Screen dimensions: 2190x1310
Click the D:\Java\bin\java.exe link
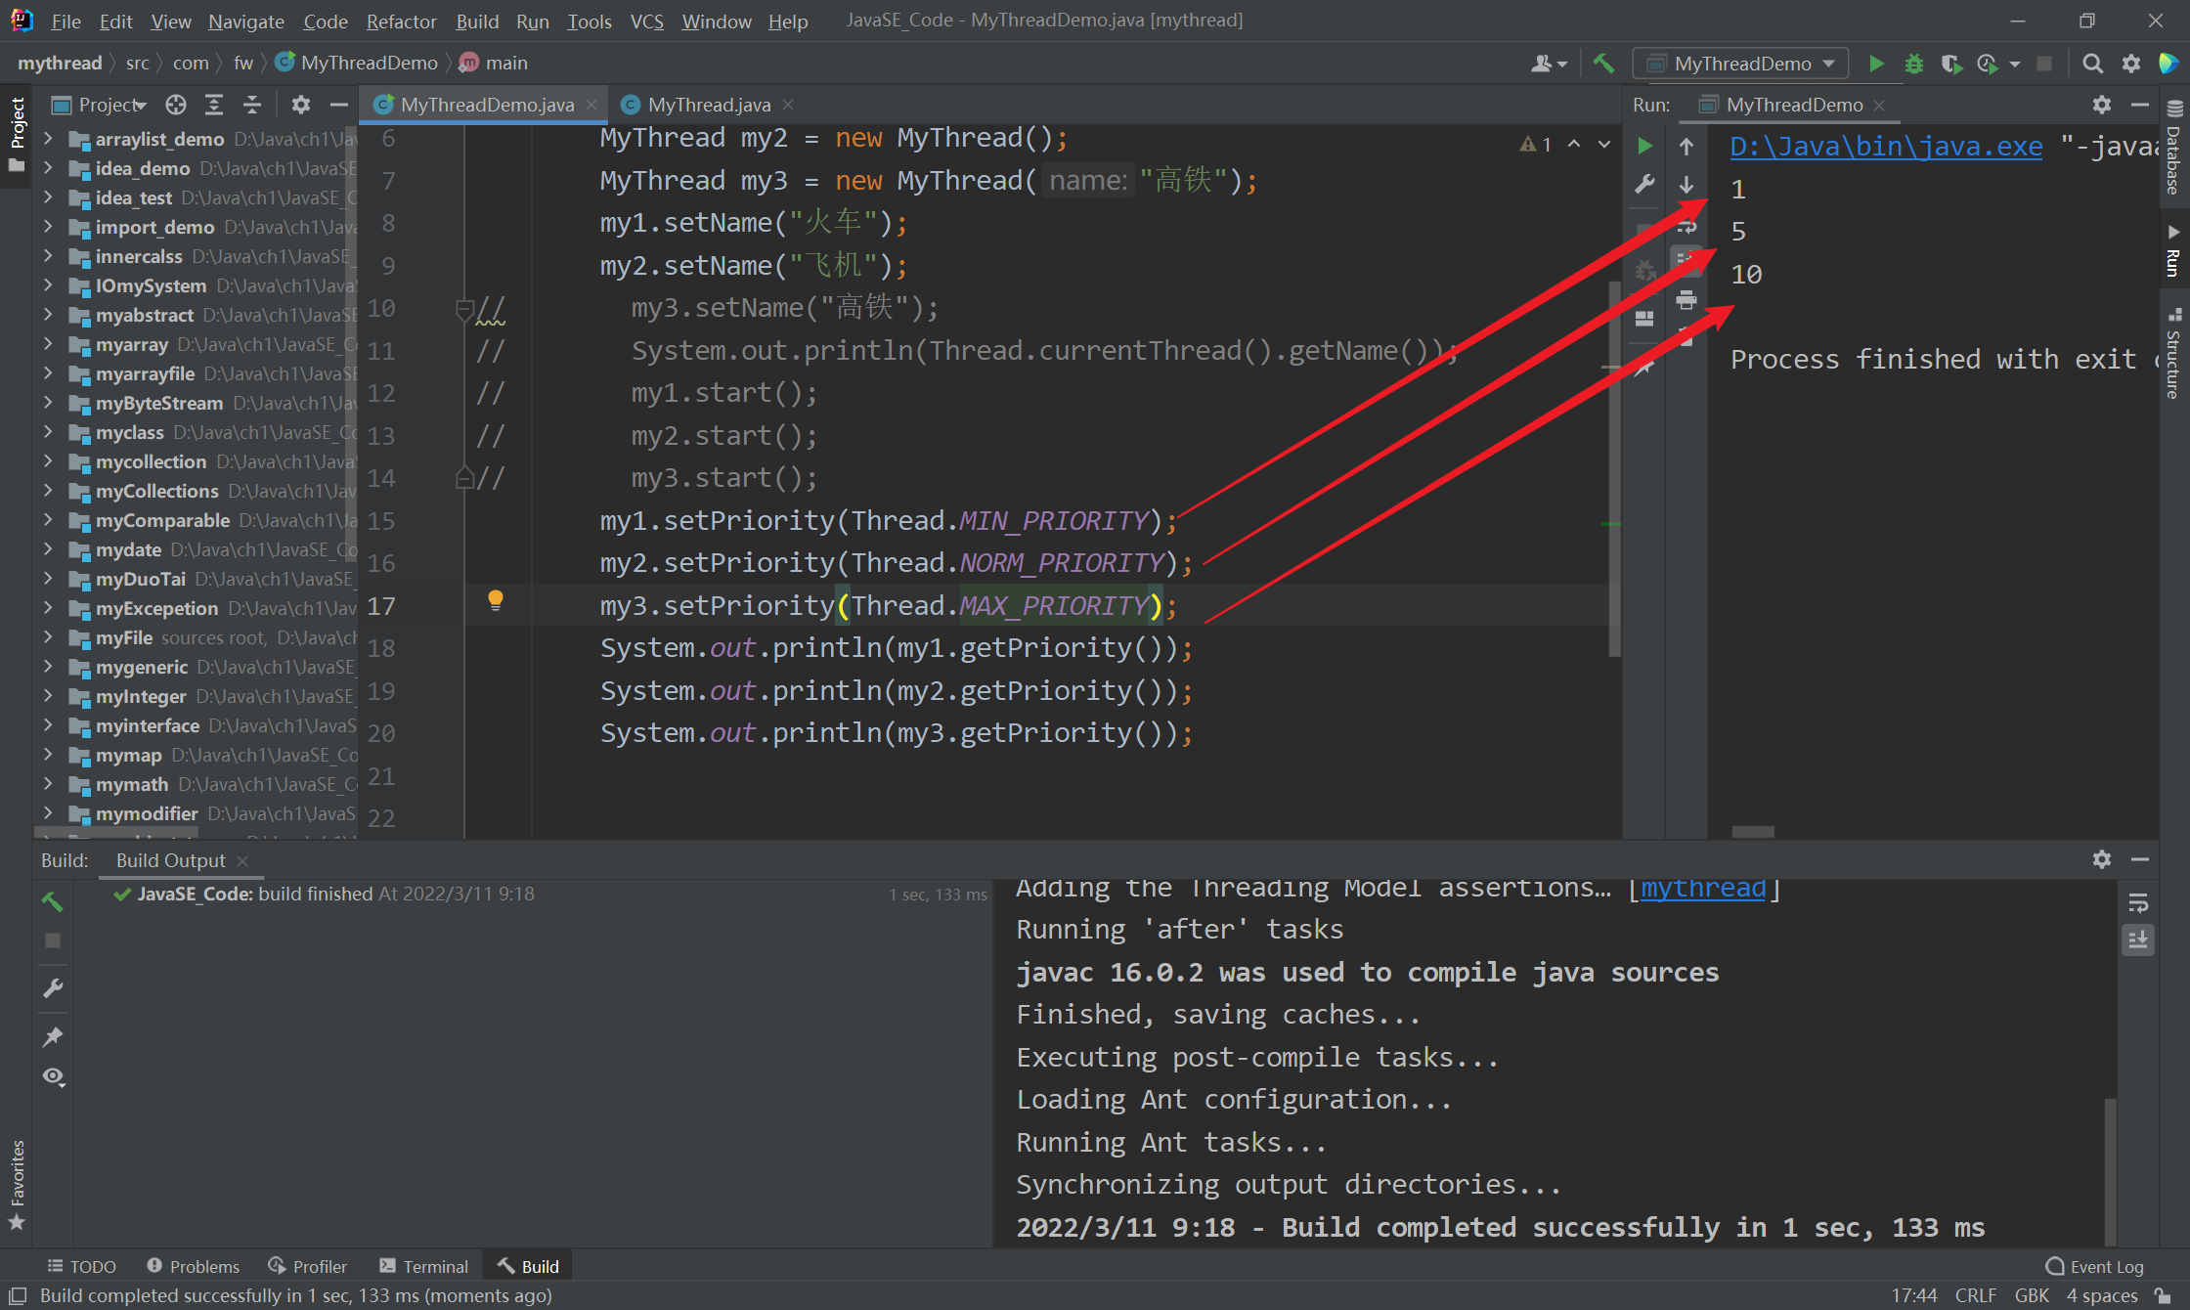(x=1885, y=147)
